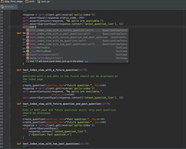Collapse the docstring at line 40

point(10,73)
